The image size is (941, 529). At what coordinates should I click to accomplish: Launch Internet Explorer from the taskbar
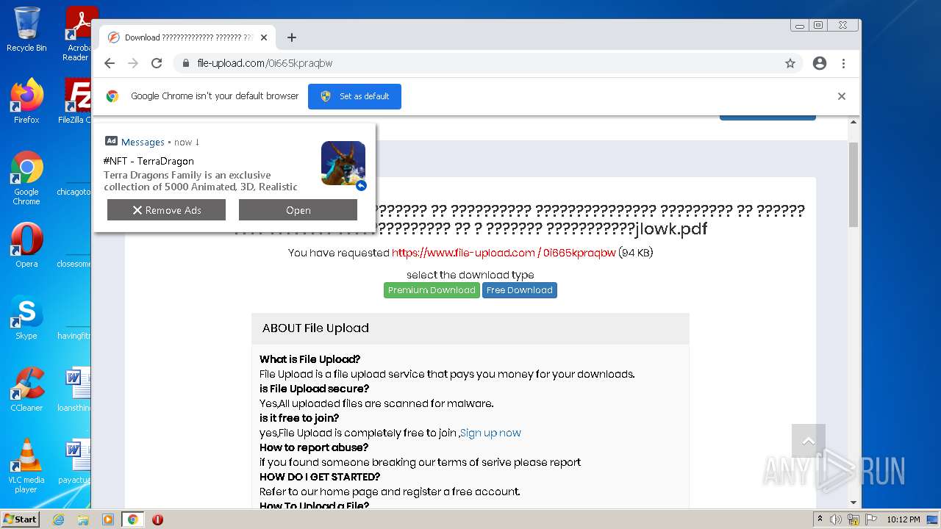[x=58, y=519]
